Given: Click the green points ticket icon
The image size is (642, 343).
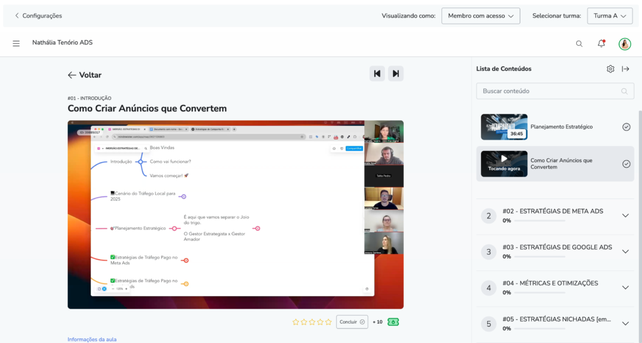Looking at the screenshot, I should pyautogui.click(x=393, y=322).
